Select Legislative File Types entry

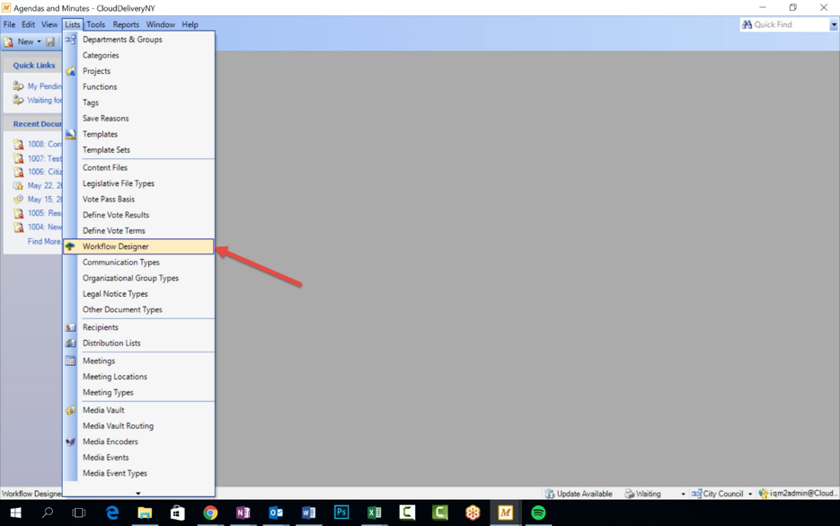138,183
